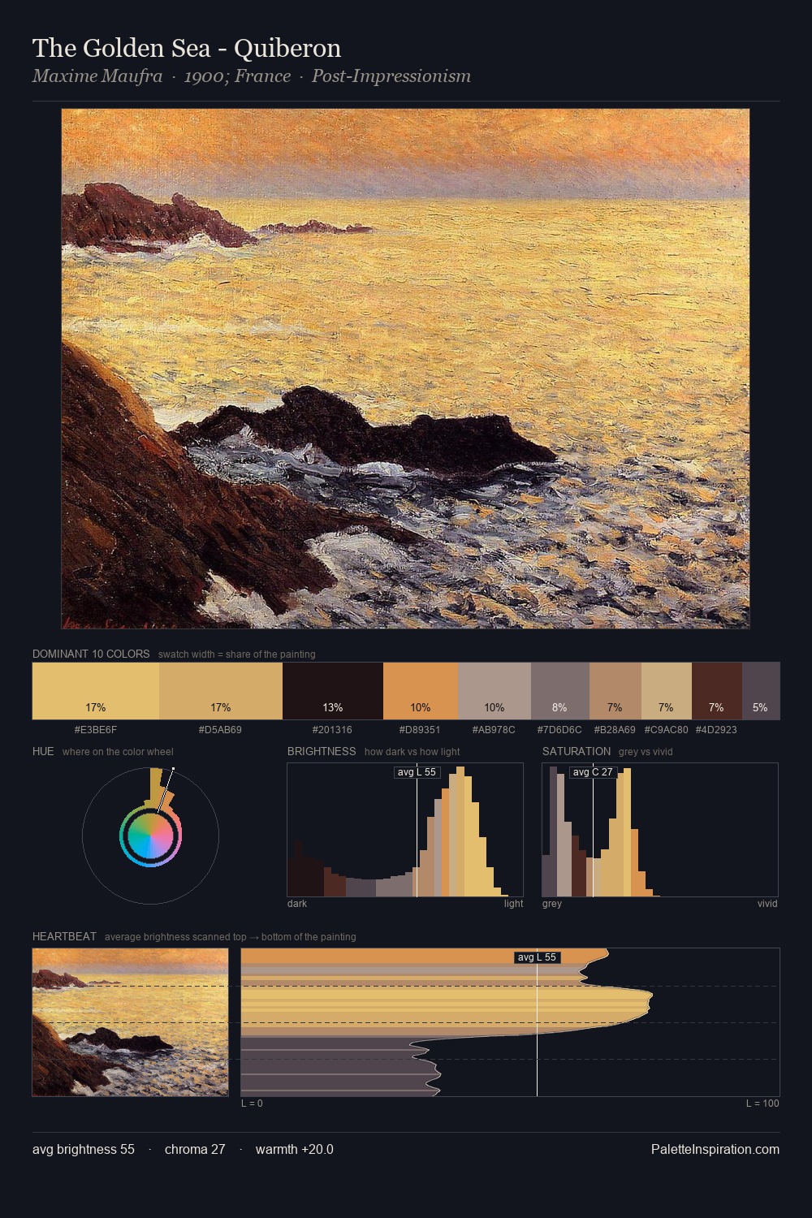Click the #E3BE6F gold color swatch
Image resolution: width=812 pixels, height=1218 pixels.
click(x=96, y=691)
